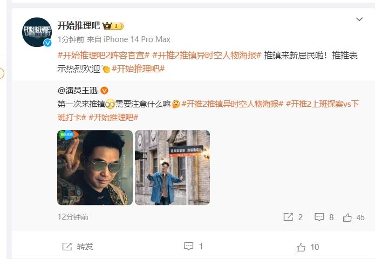Click the 1分钟前 post timestamp

tap(71, 39)
